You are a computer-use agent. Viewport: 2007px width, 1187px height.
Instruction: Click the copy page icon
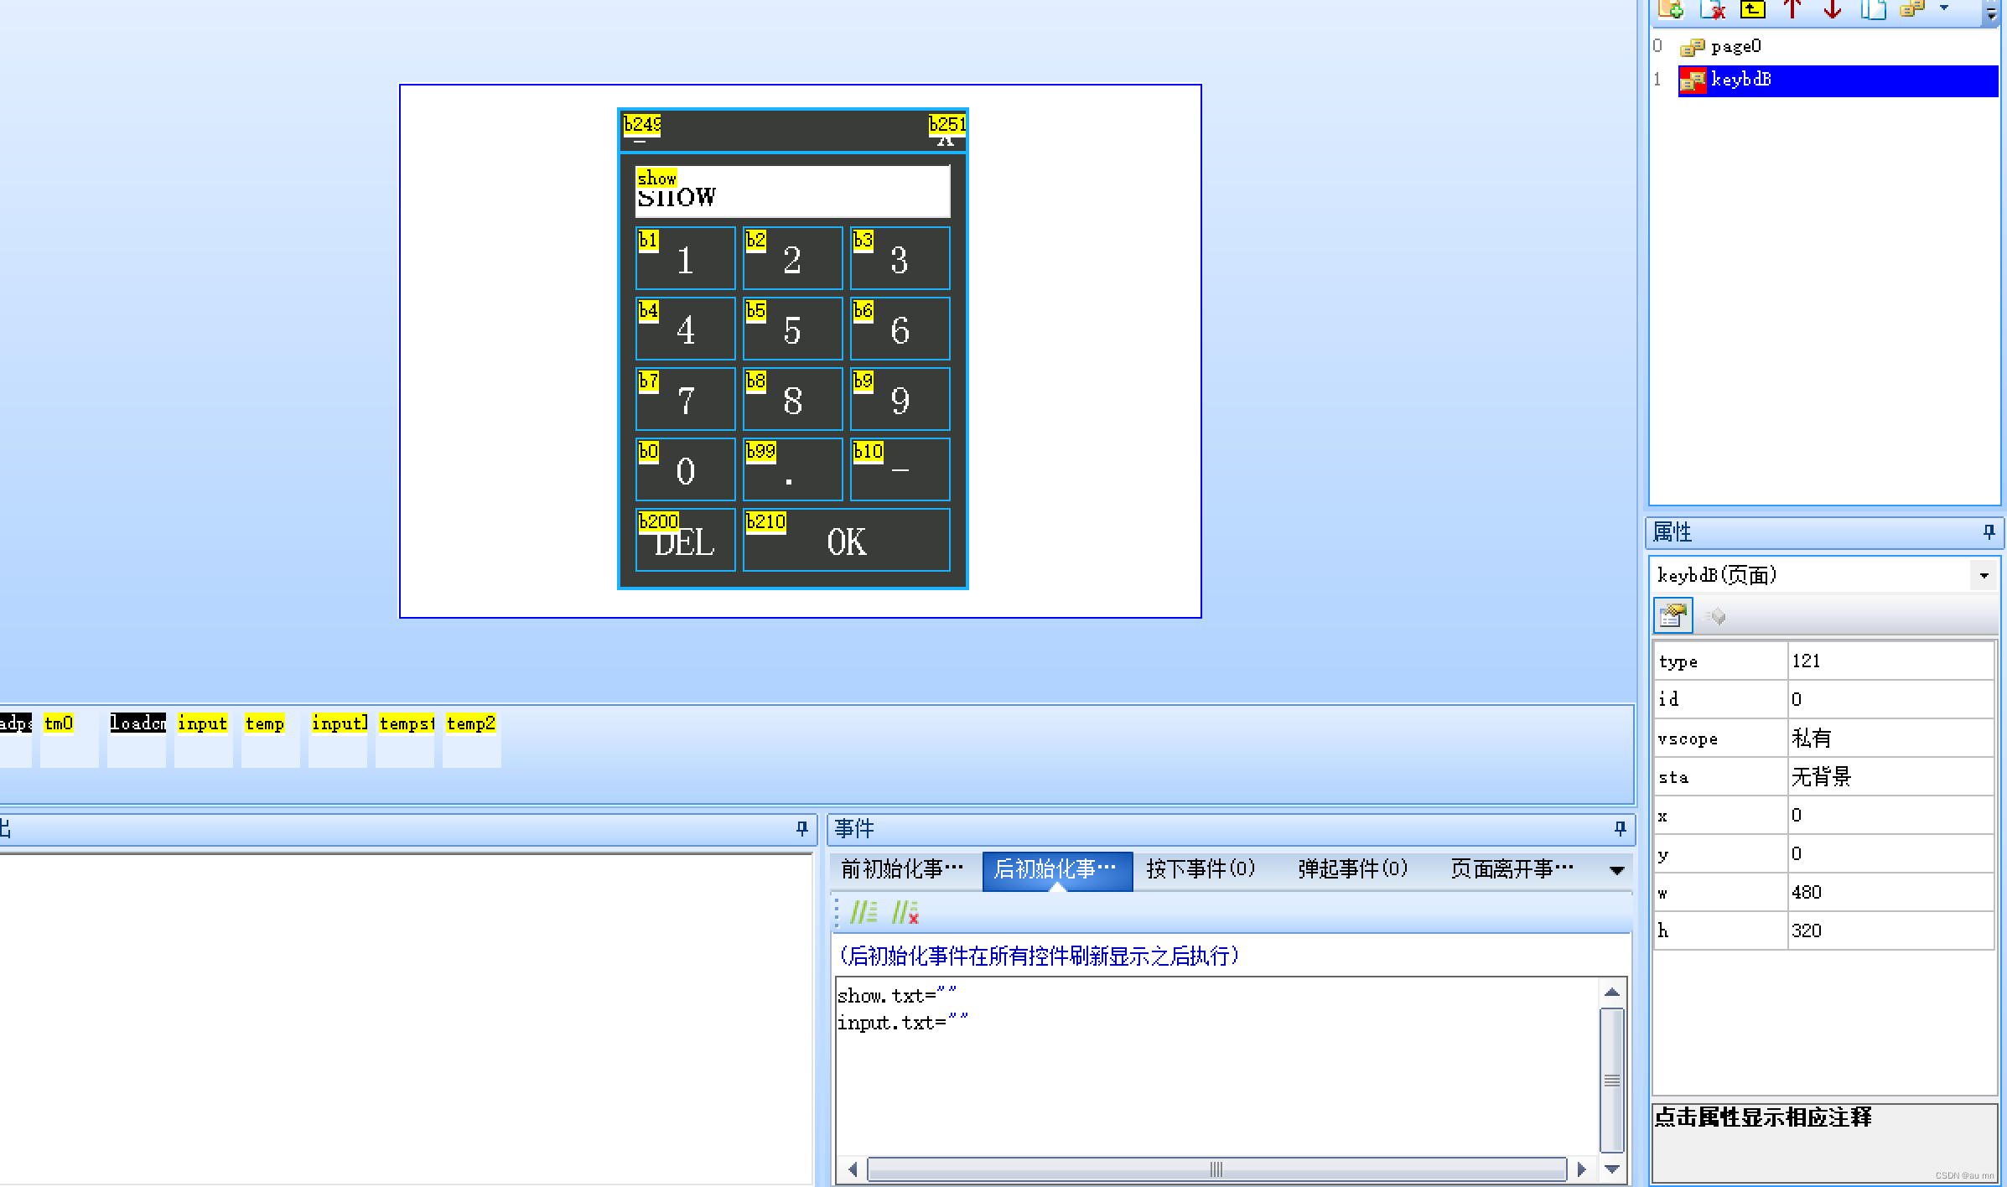point(1873,8)
